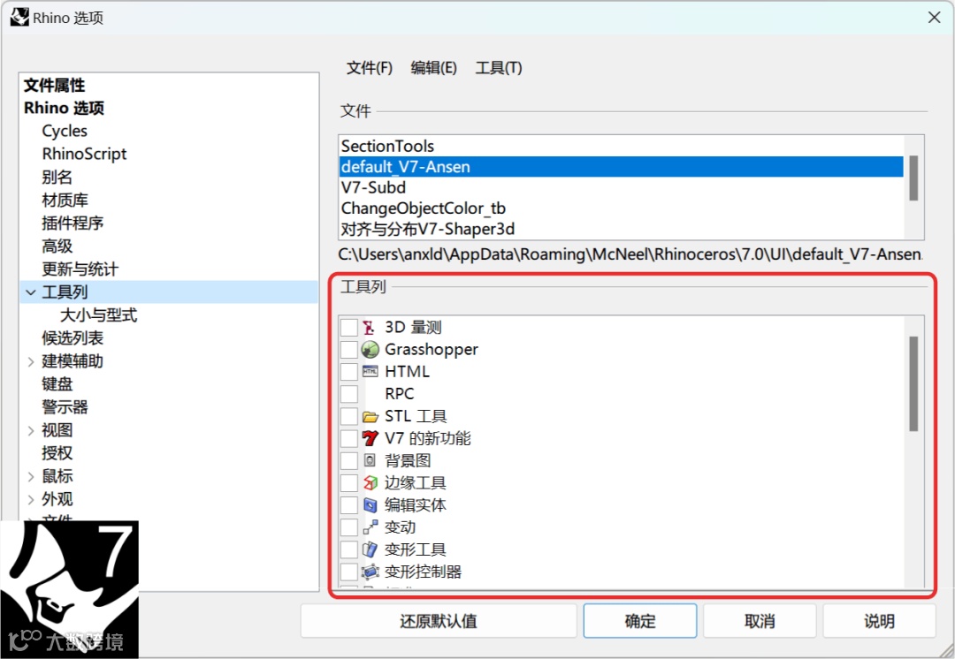This screenshot has height=659, width=955.
Task: Click the 背景图 toolbar icon
Action: [369, 460]
